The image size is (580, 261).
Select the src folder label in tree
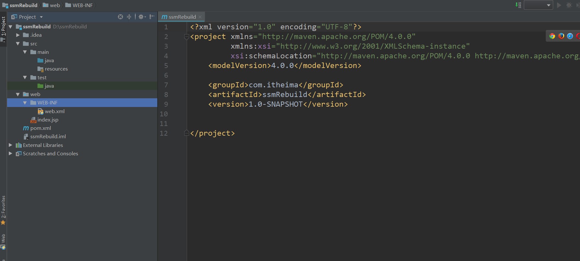pos(34,43)
